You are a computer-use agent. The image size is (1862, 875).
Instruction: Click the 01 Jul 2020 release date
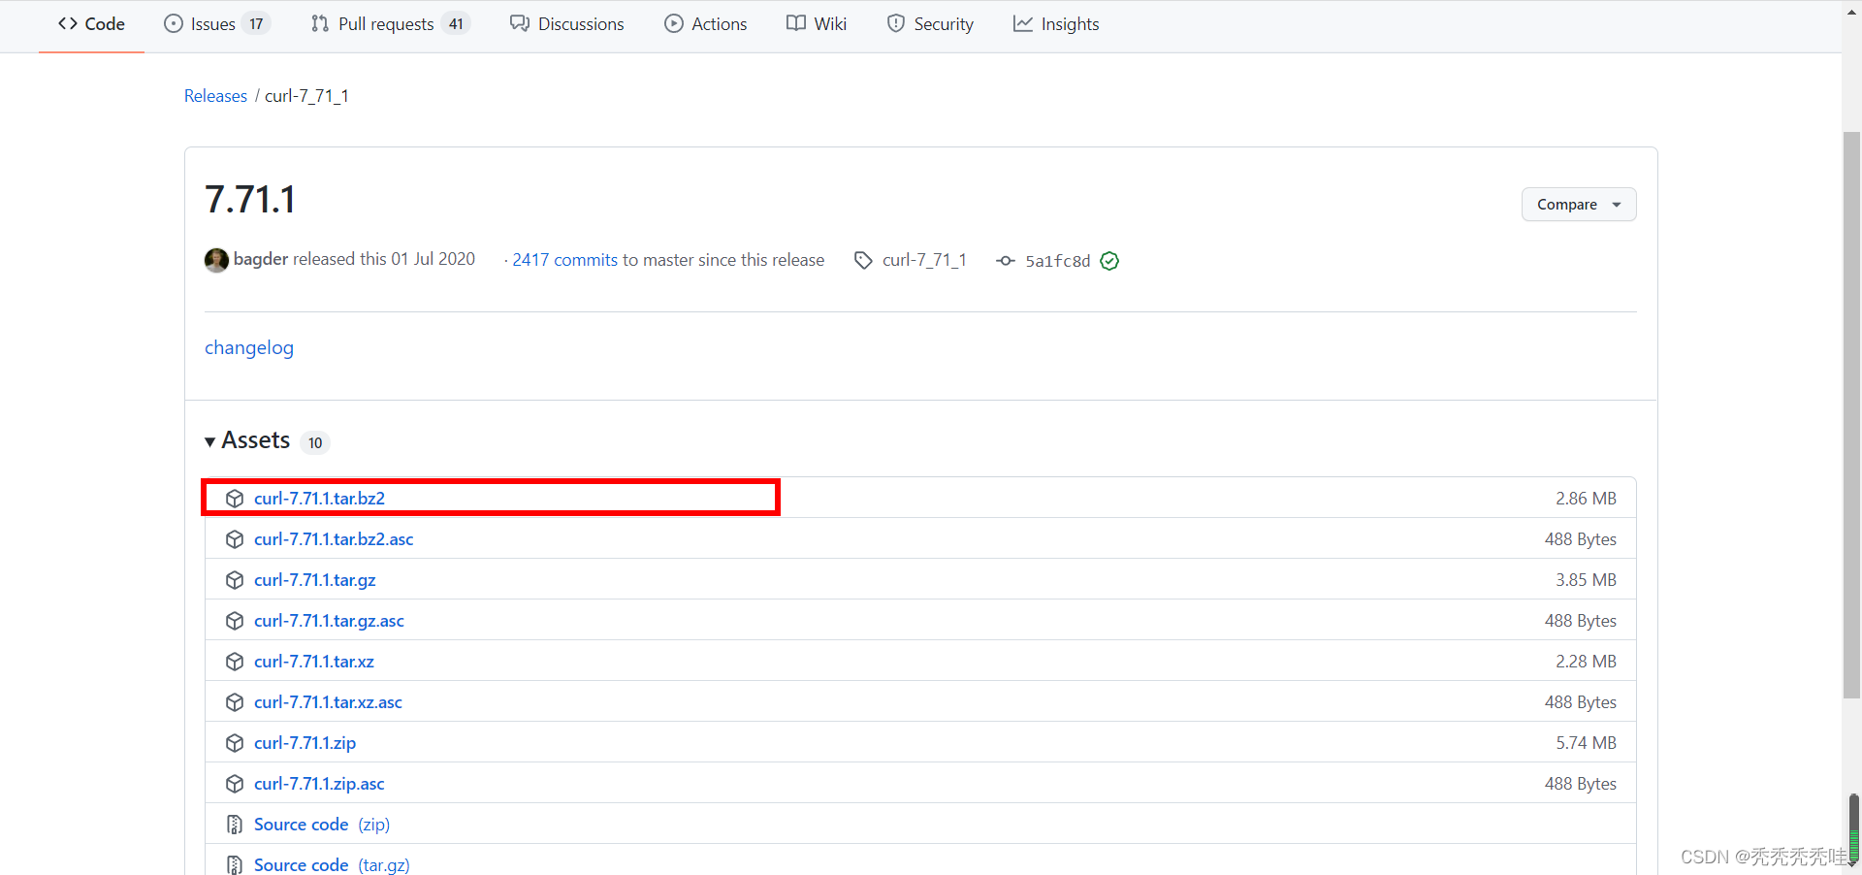pos(433,259)
